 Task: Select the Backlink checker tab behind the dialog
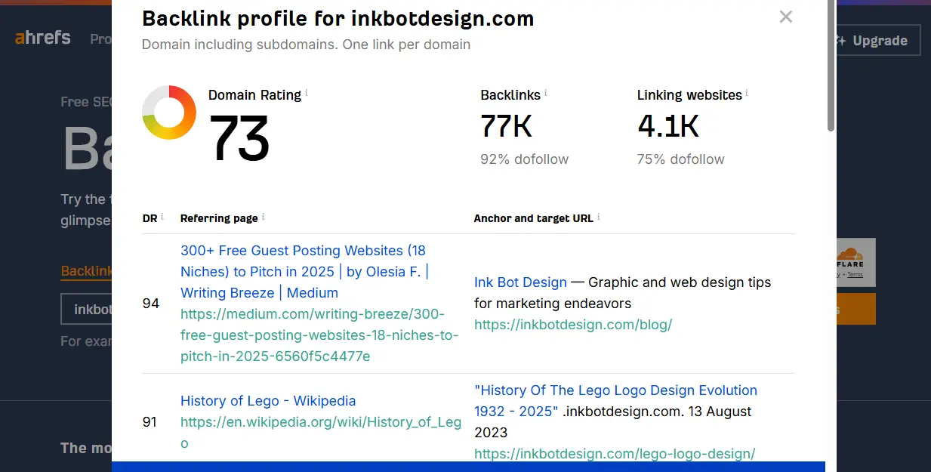click(x=87, y=270)
